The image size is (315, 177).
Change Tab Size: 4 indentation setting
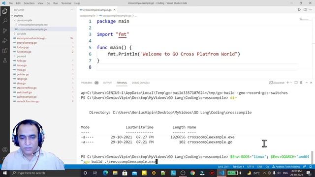(238, 167)
